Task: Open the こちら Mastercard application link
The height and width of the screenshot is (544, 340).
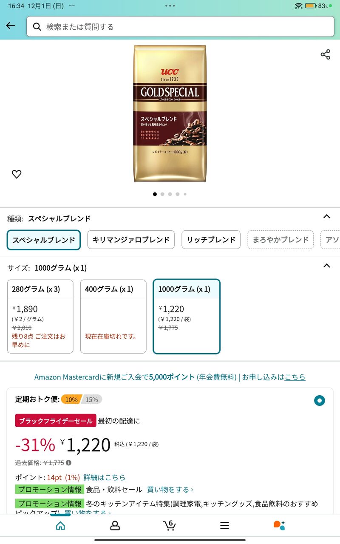Action: [x=295, y=377]
